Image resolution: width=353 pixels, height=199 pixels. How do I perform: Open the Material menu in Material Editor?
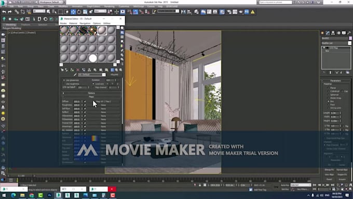click(73, 23)
